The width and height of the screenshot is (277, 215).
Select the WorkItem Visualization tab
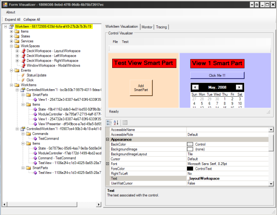point(121,26)
